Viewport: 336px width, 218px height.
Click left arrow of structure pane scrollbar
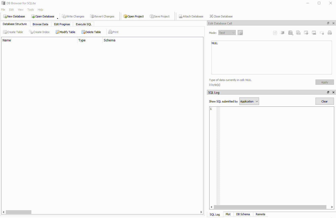coord(4,212)
